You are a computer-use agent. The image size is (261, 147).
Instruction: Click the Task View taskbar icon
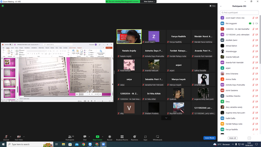pyautogui.click(x=57, y=144)
